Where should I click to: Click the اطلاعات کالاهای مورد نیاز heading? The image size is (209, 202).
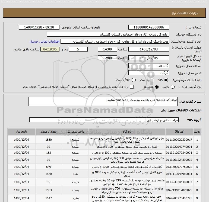[x=181, y=110]
